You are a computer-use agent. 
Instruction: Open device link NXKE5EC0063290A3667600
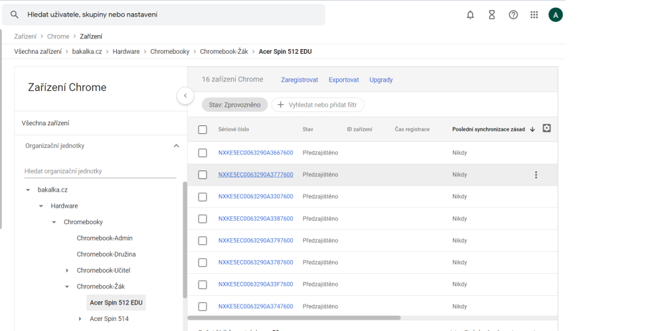(256, 153)
